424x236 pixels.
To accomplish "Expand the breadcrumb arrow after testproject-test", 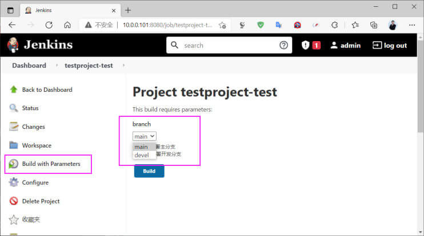I will [123, 66].
